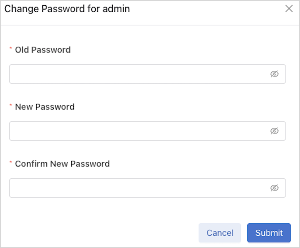The height and width of the screenshot is (248, 300).
Task: Reveal the New Password characters
Action: click(274, 131)
